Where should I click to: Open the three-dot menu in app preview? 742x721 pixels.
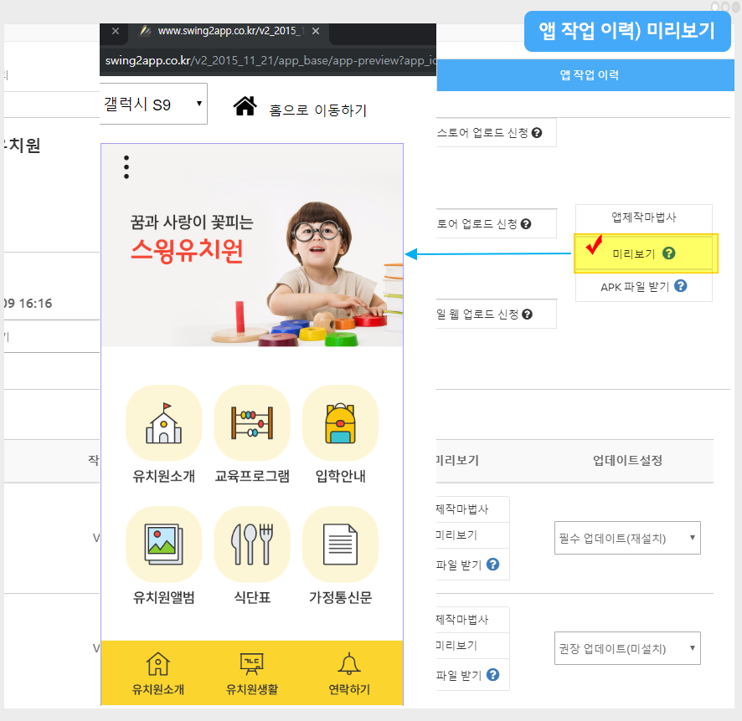[126, 167]
